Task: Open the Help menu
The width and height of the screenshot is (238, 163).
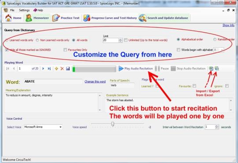Action: click(x=38, y=10)
